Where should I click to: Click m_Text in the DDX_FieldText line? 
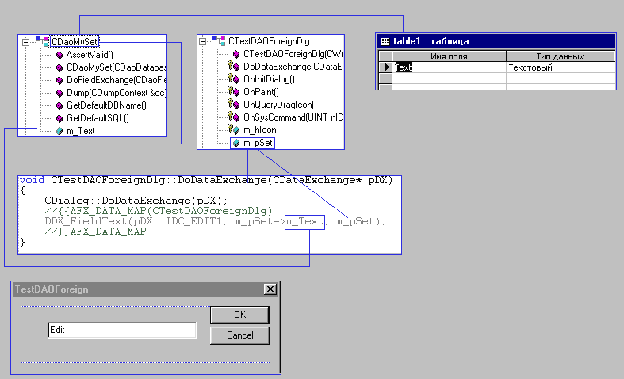[304, 221]
